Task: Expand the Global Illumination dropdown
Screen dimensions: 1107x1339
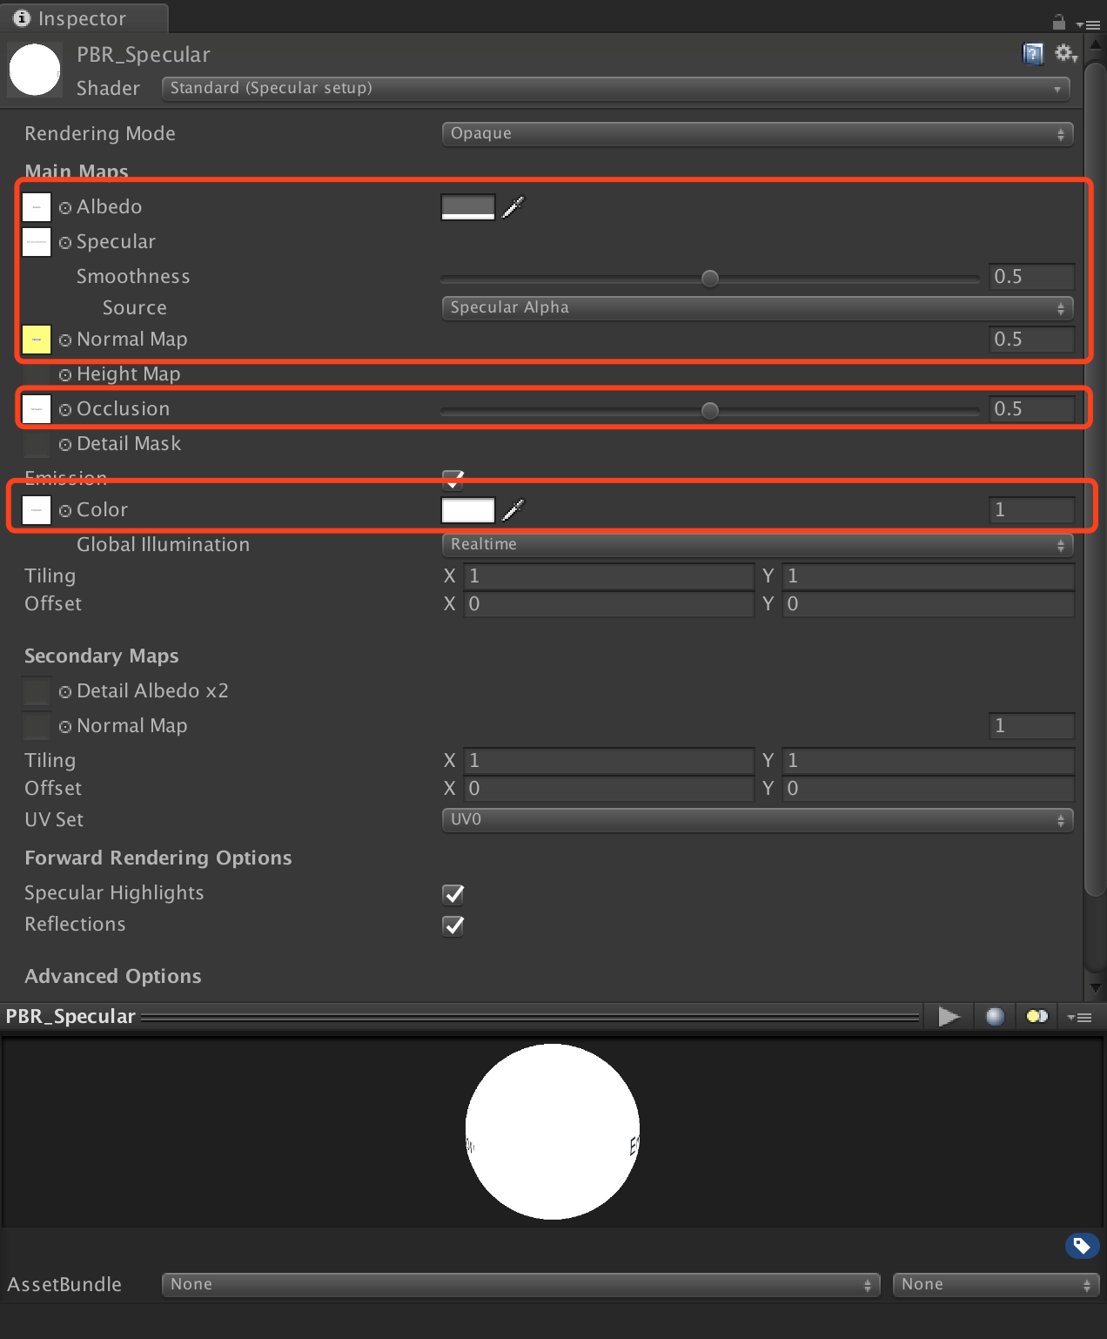Action: (757, 545)
